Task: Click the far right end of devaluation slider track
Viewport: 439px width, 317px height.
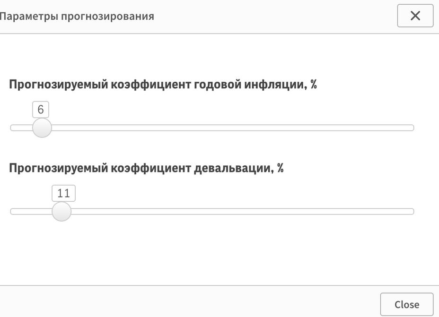Action: point(411,211)
